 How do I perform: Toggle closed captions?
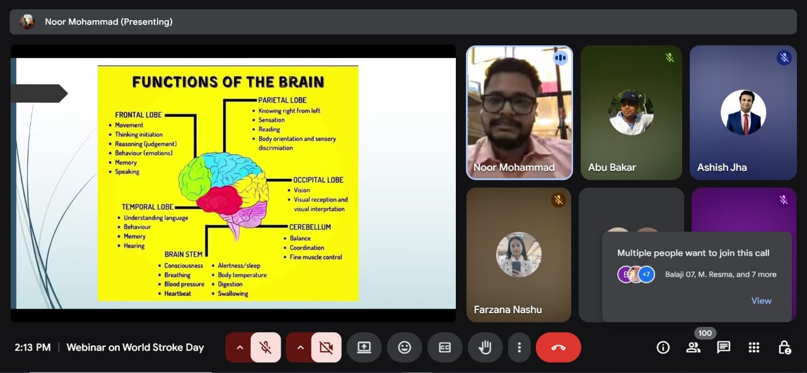coord(444,347)
